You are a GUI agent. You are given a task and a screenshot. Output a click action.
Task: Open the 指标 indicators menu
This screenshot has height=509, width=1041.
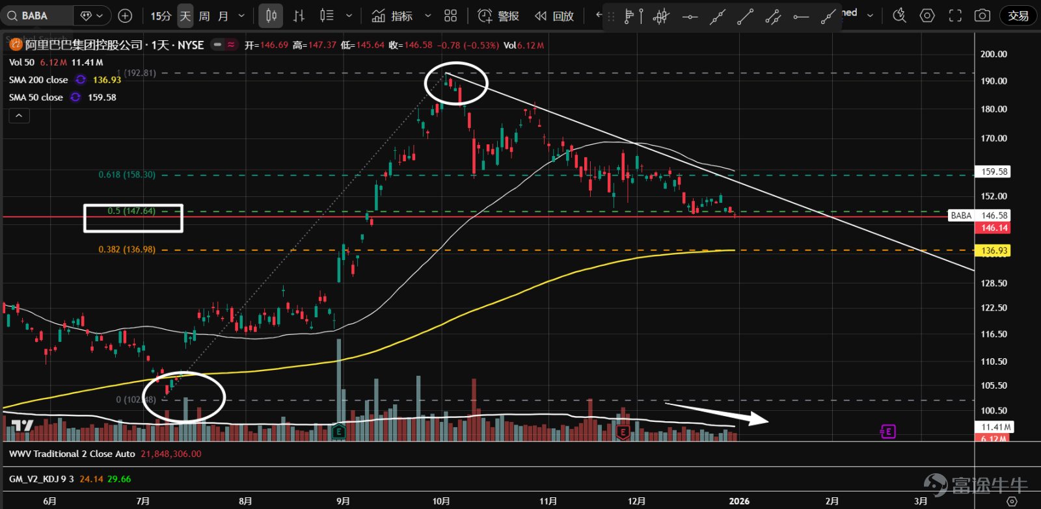pos(392,16)
